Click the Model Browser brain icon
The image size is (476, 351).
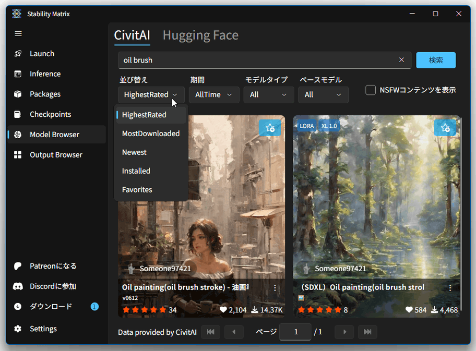click(x=18, y=135)
